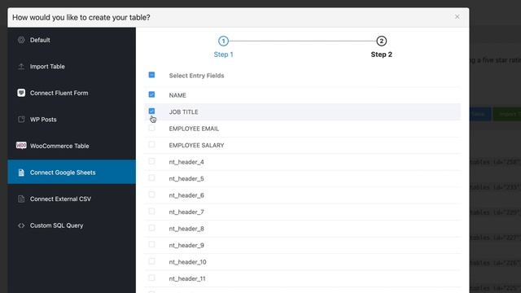The height and width of the screenshot is (293, 521).
Task: Toggle the Select Entry Fields master checkbox
Action: [152, 75]
